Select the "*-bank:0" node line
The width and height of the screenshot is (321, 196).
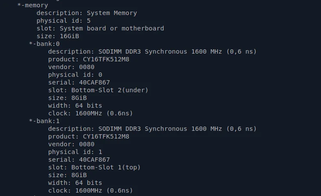click(x=44, y=44)
